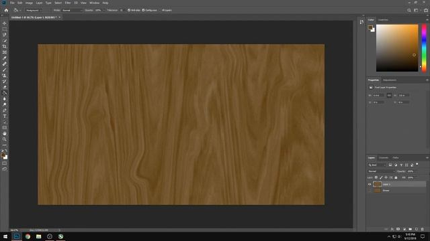Select the Lasso tool

pos(5,35)
